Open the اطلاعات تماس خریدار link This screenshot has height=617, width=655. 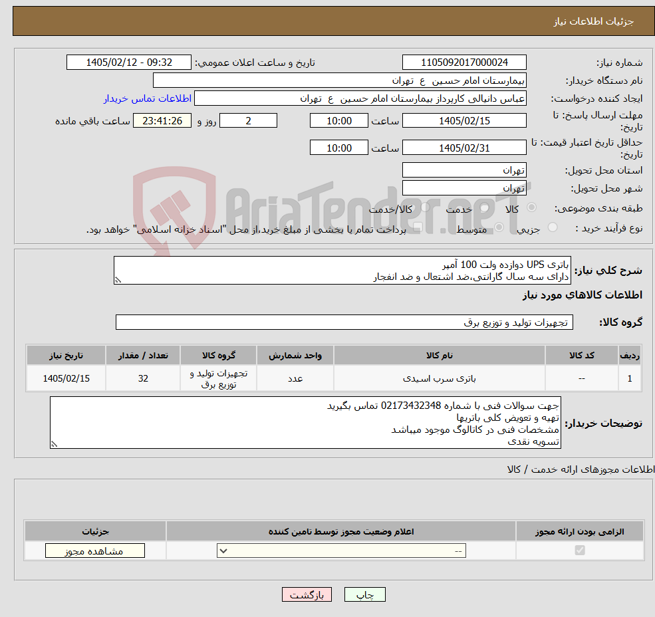click(148, 98)
